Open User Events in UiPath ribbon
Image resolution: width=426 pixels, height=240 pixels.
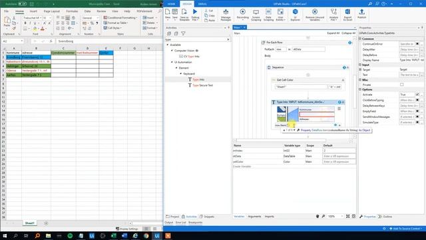(280, 15)
